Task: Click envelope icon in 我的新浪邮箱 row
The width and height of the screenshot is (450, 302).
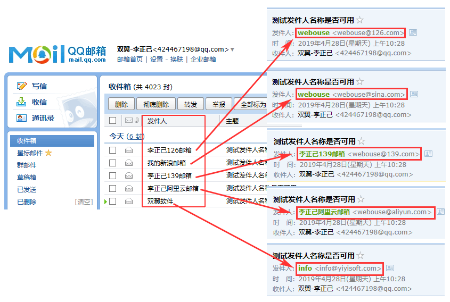Action: click(x=129, y=163)
